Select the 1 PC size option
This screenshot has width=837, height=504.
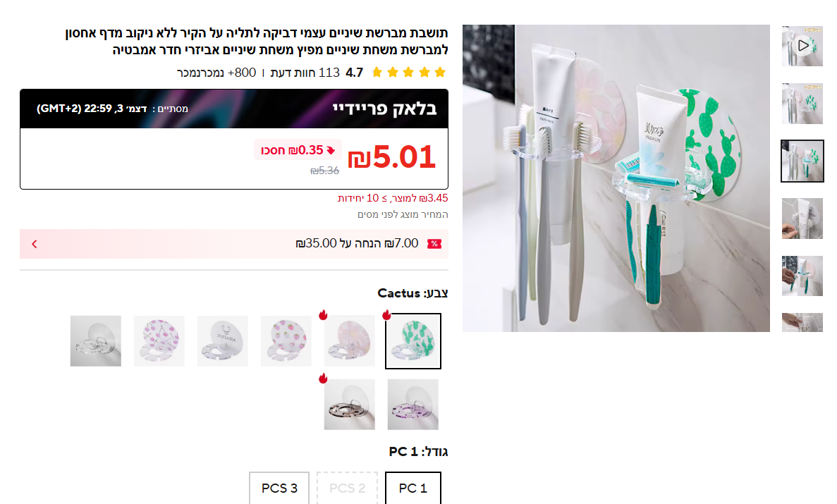tap(413, 488)
